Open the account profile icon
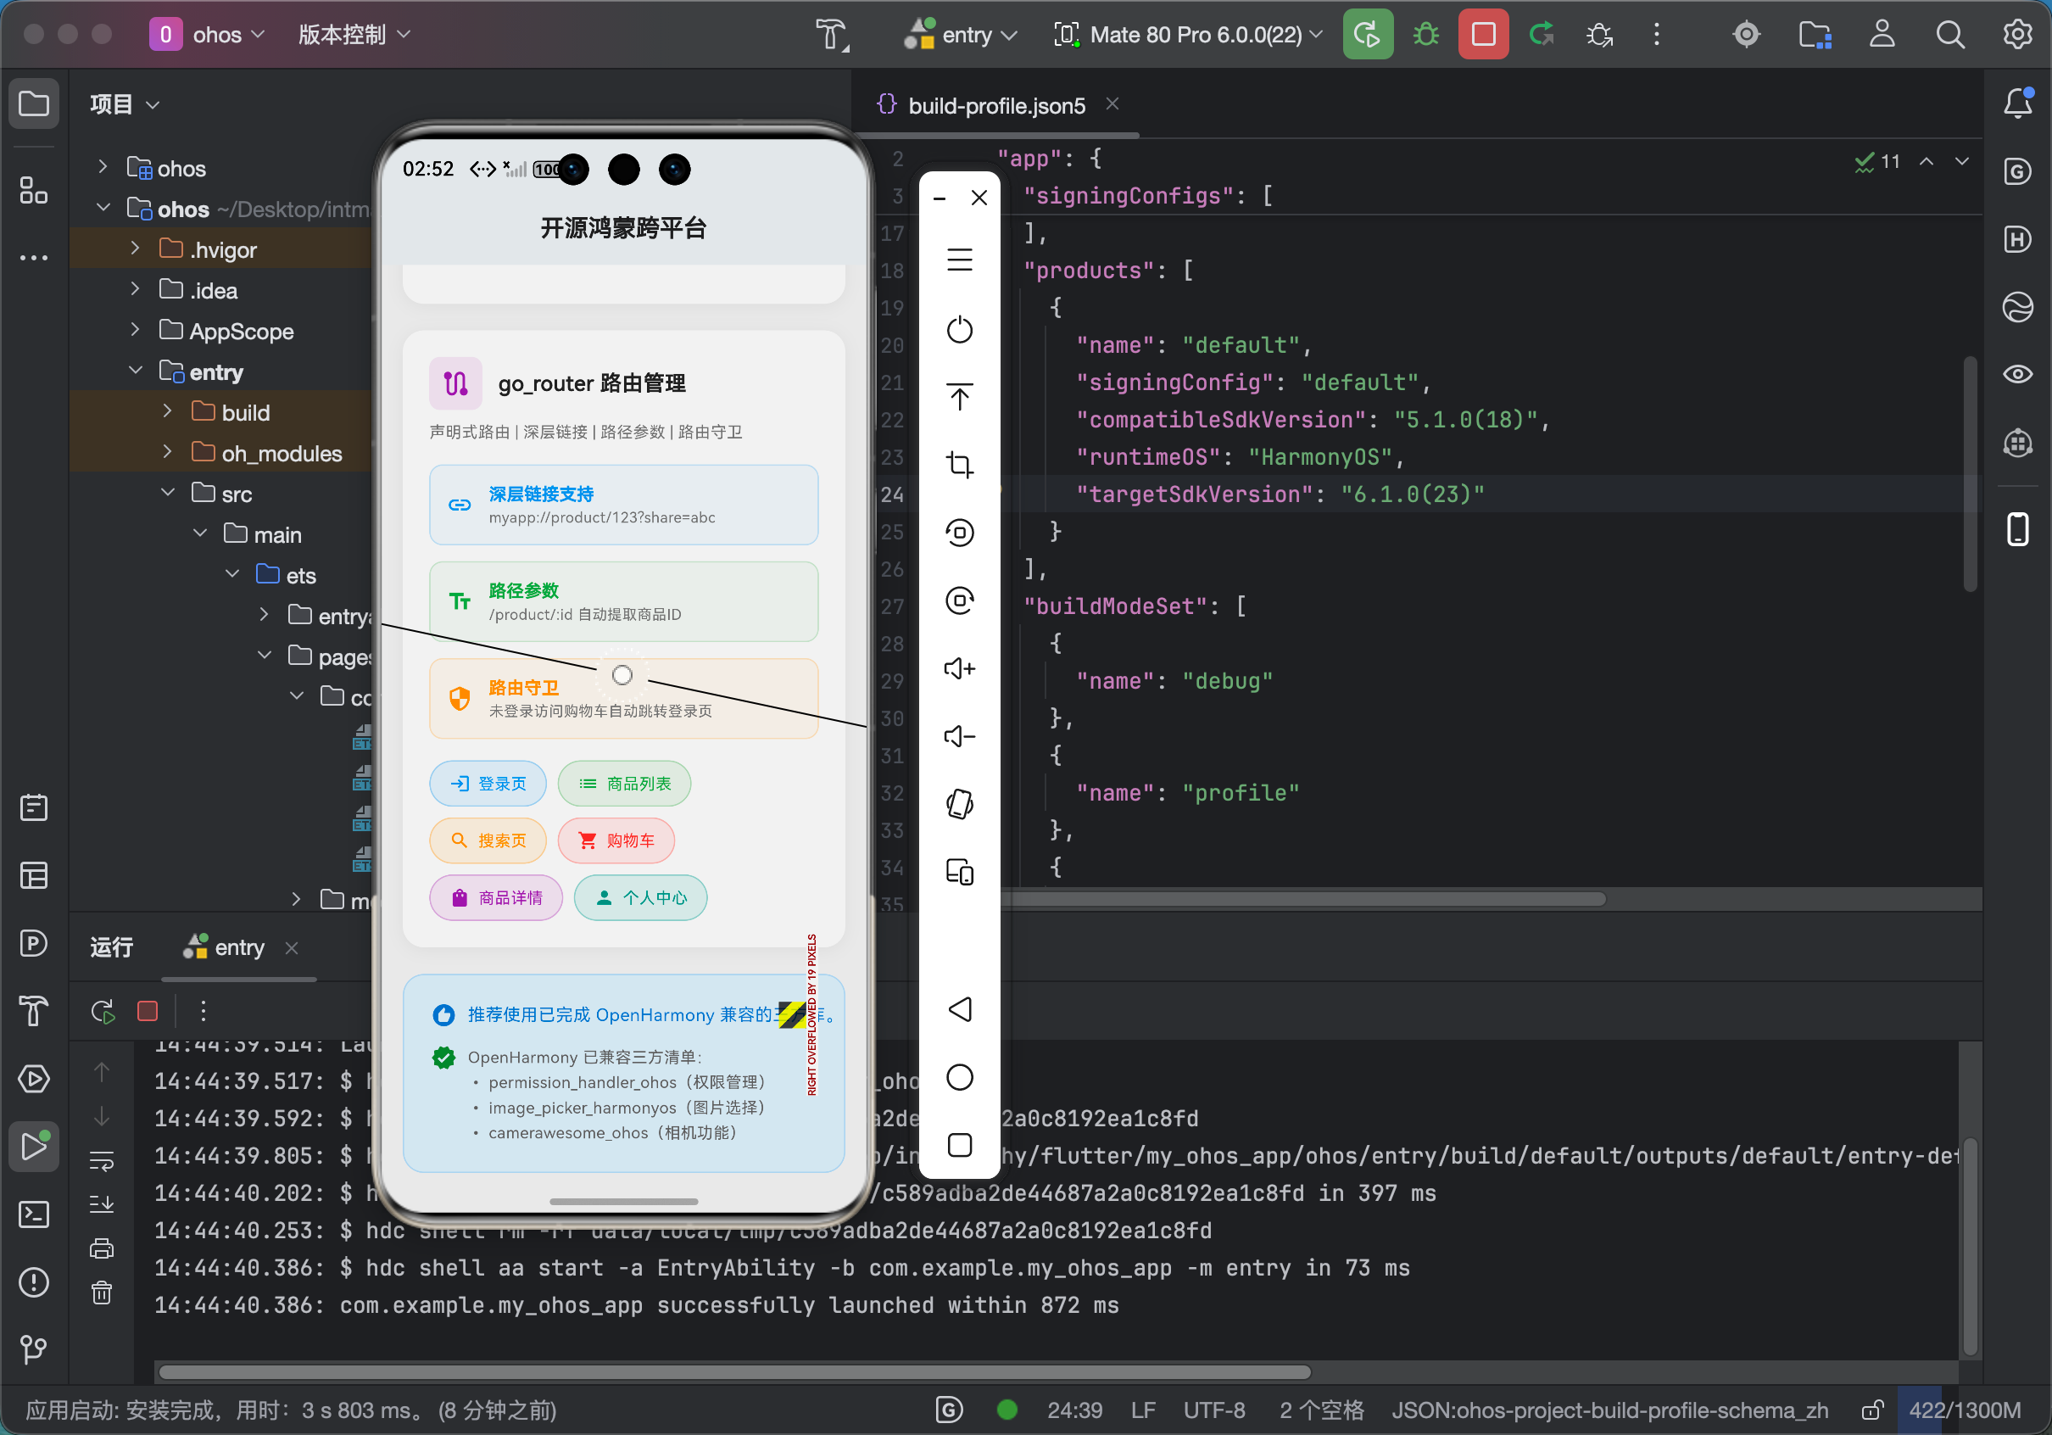This screenshot has width=2052, height=1435. click(1882, 35)
